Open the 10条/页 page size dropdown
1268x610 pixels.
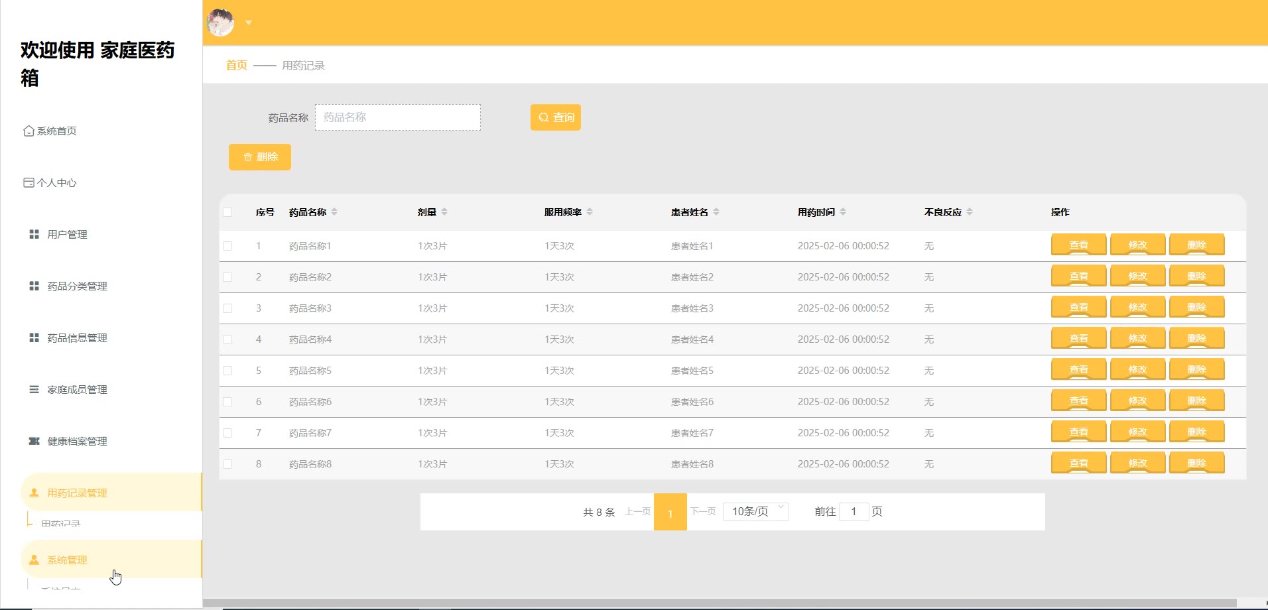click(755, 511)
